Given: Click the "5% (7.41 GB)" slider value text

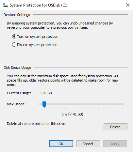Looking at the screenshot, I should click(x=73, y=114).
